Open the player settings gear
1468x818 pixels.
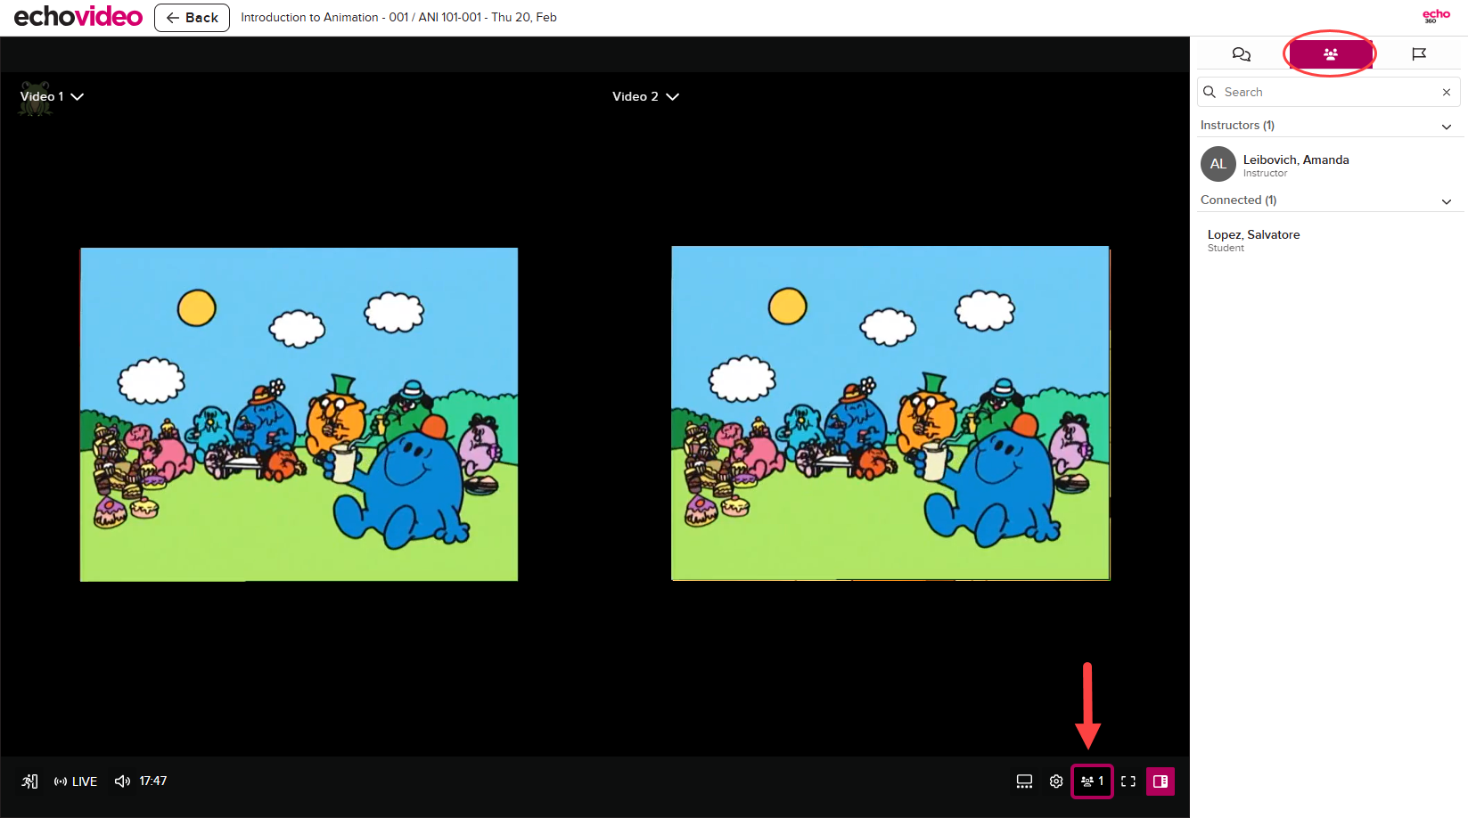coord(1056,781)
